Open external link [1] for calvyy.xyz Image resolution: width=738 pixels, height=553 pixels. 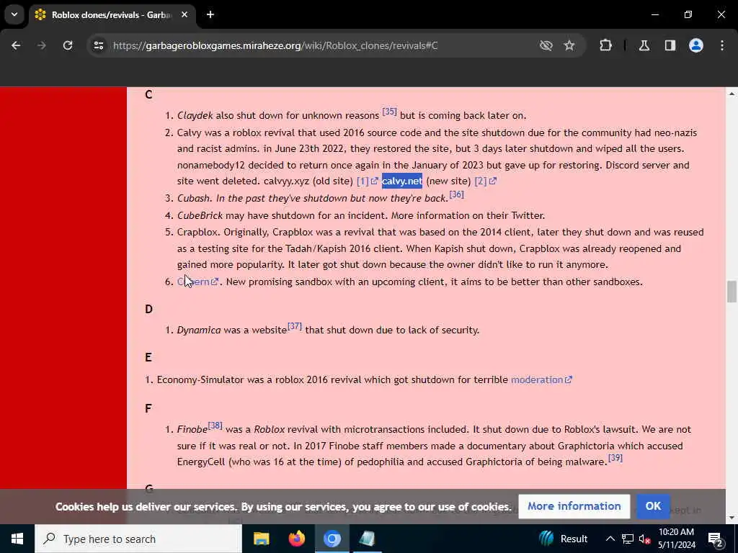pos(367,181)
